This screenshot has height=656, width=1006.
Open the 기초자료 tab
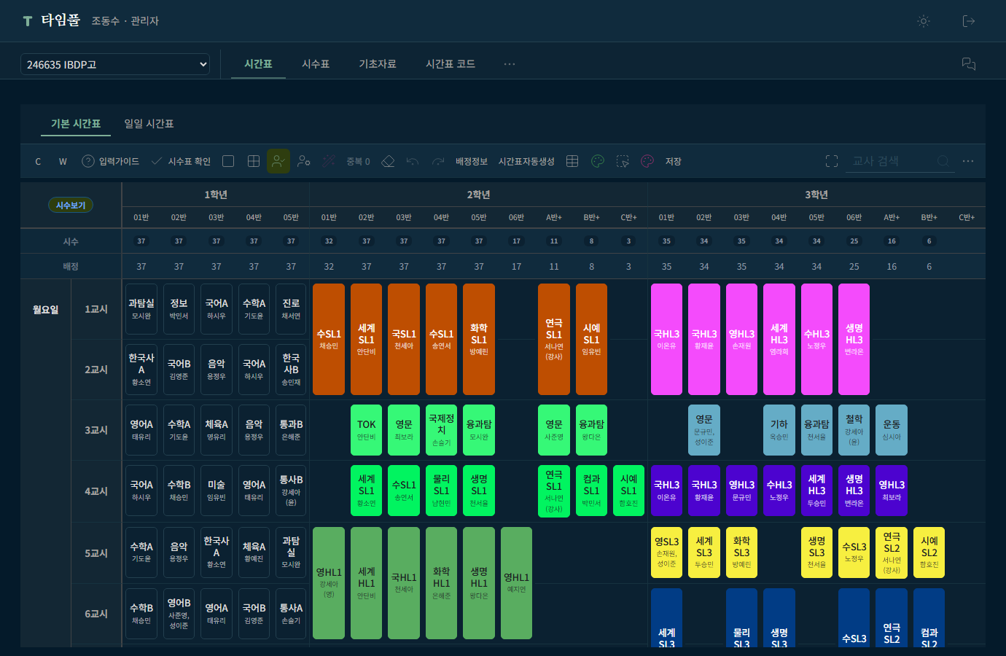coord(378,64)
